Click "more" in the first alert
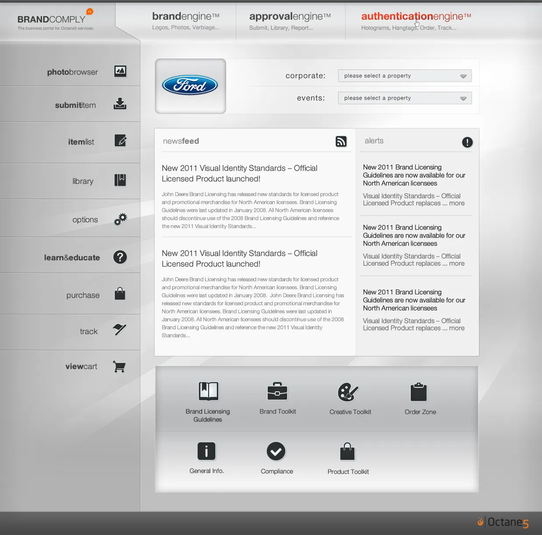Image resolution: width=542 pixels, height=535 pixels. (457, 203)
